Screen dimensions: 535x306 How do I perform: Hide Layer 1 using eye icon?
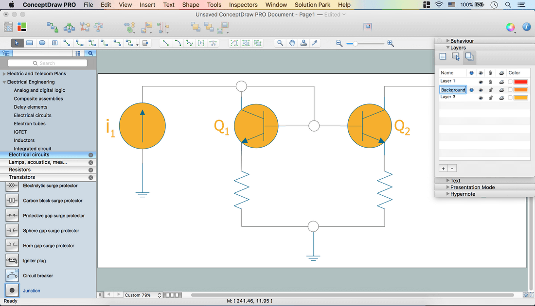point(481,82)
